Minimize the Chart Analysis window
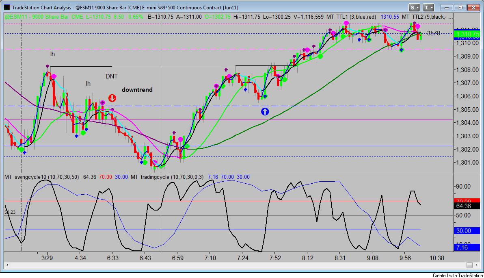The height and width of the screenshot is (278, 484). (x=447, y=7)
